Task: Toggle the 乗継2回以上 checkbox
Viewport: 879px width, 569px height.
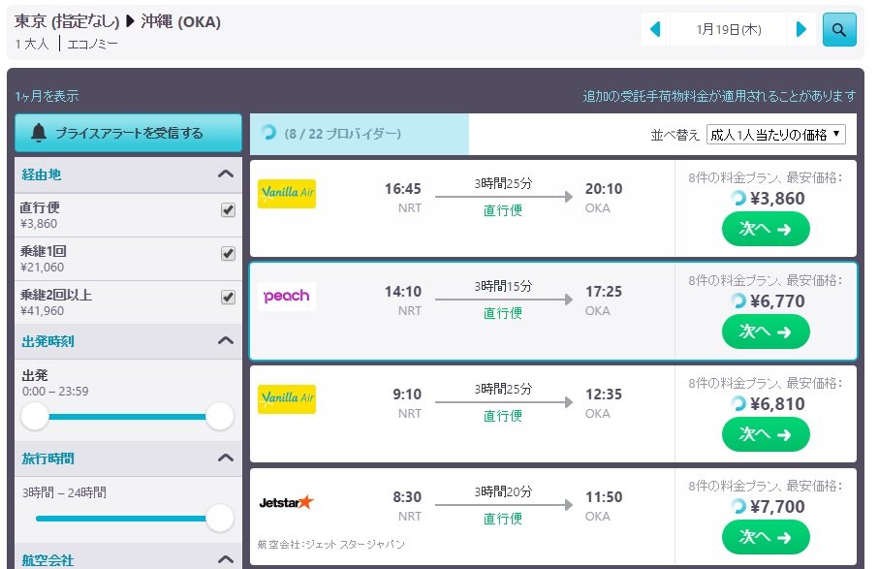Action: coord(228,298)
